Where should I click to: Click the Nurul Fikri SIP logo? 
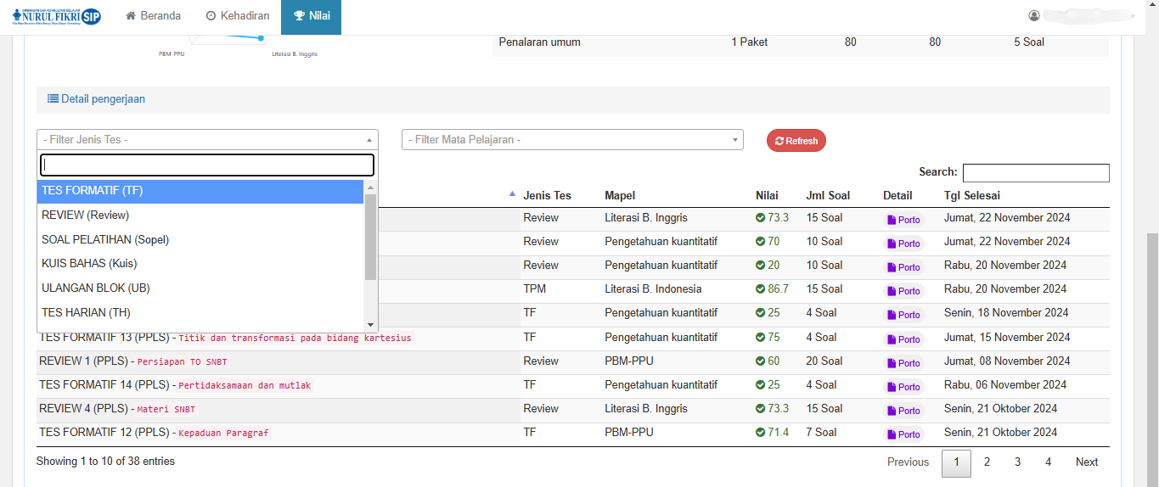tap(57, 16)
